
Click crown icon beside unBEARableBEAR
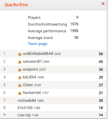20,54
